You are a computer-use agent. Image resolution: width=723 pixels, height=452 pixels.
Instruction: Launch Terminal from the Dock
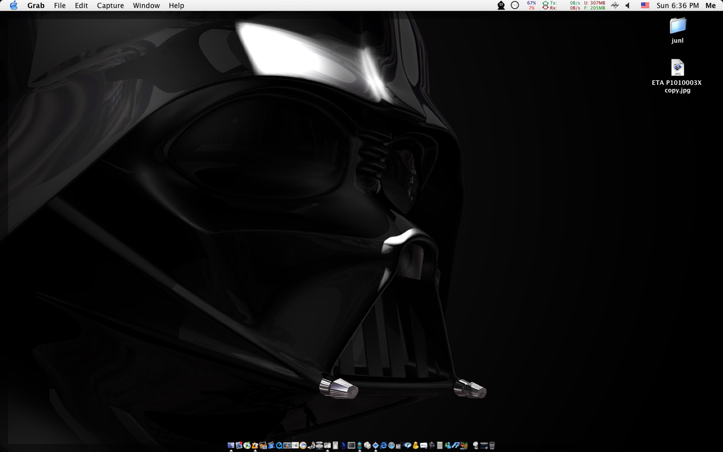(x=351, y=445)
